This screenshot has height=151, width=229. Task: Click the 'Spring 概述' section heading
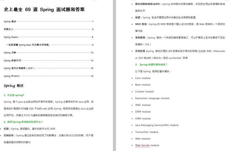pyautogui.click(x=14, y=86)
